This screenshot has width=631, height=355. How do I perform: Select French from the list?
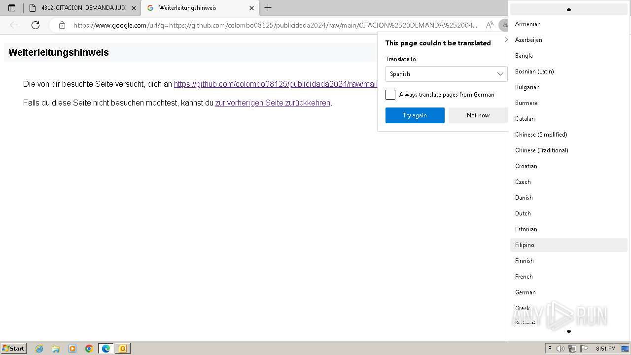pyautogui.click(x=569, y=277)
